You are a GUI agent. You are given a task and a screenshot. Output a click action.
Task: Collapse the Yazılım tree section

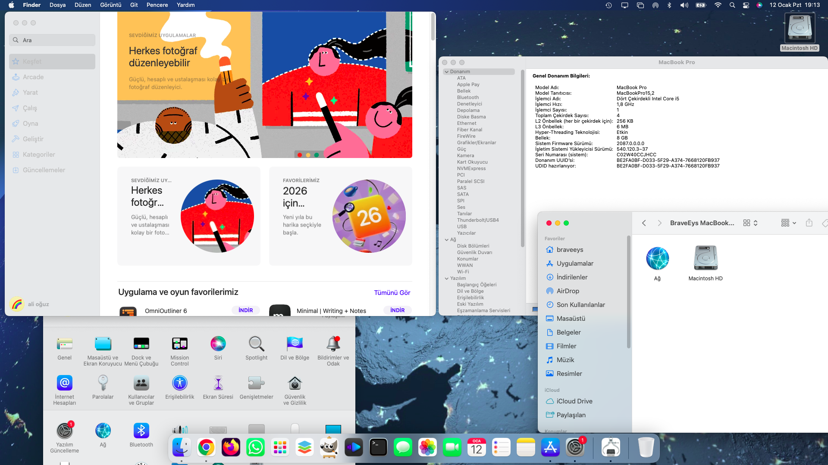(447, 279)
